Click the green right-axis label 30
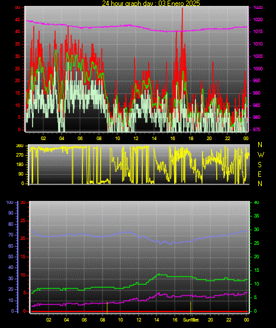The height and width of the screenshot is (328, 276). [x=256, y=229]
